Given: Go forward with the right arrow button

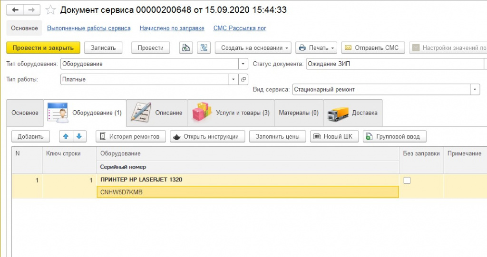Looking at the screenshot, I should click(x=32, y=10).
